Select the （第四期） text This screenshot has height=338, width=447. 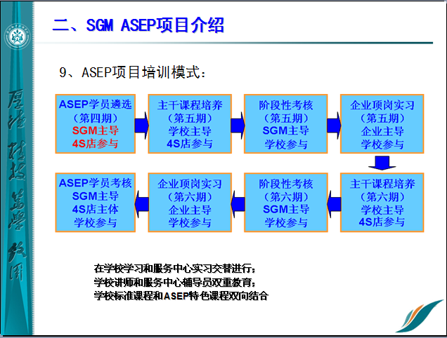[95, 118]
